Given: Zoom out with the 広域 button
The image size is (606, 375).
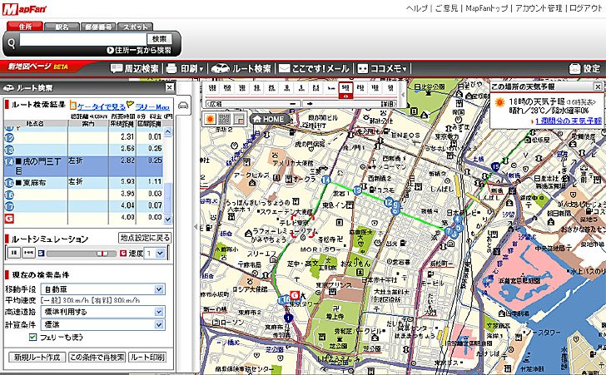Looking at the screenshot, I should click(x=253, y=104).
